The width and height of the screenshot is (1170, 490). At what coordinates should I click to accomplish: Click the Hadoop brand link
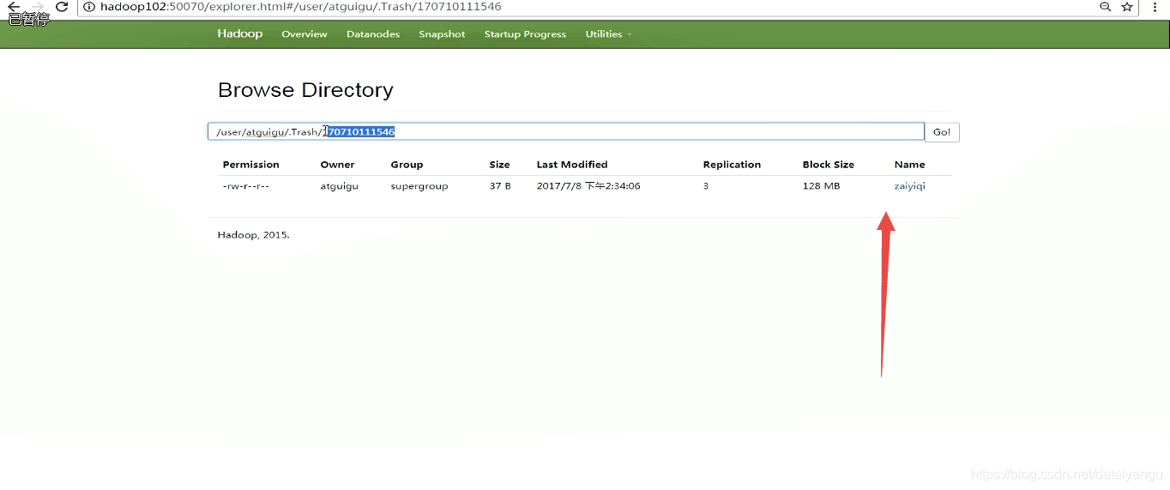point(240,34)
